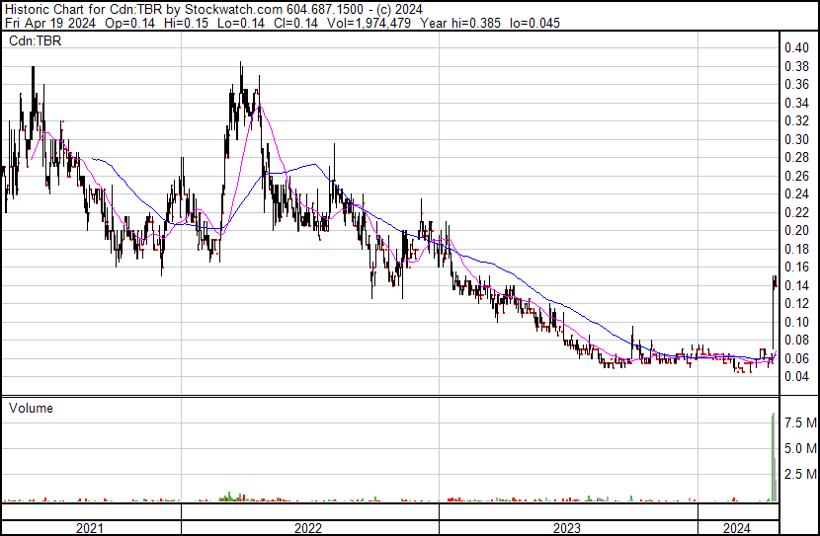Click the latest price bars near 0.14
This screenshot has width=820, height=536.
(775, 282)
